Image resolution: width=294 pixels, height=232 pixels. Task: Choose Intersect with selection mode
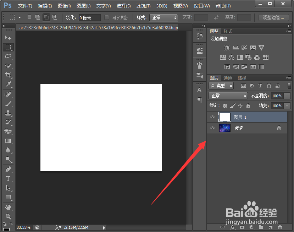(55, 17)
